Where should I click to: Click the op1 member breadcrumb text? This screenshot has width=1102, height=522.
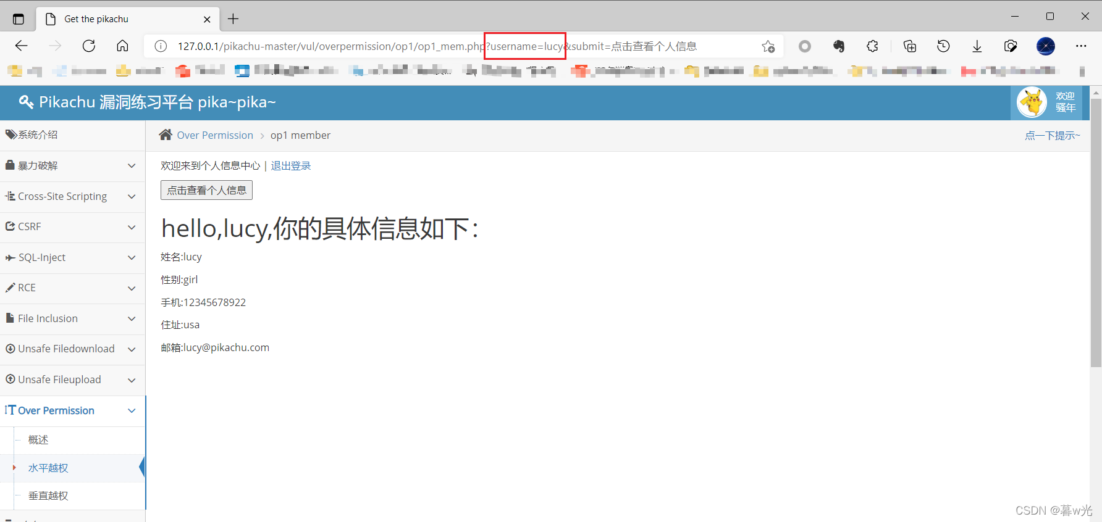[300, 135]
